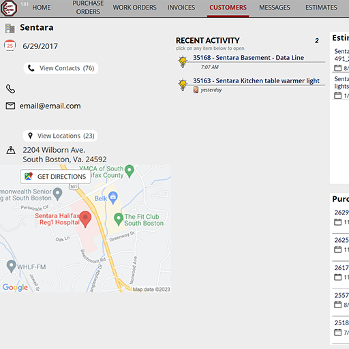Image resolution: width=349 pixels, height=349 pixels.
Task: Click the 131 notification count
Action: [x=25, y=4]
